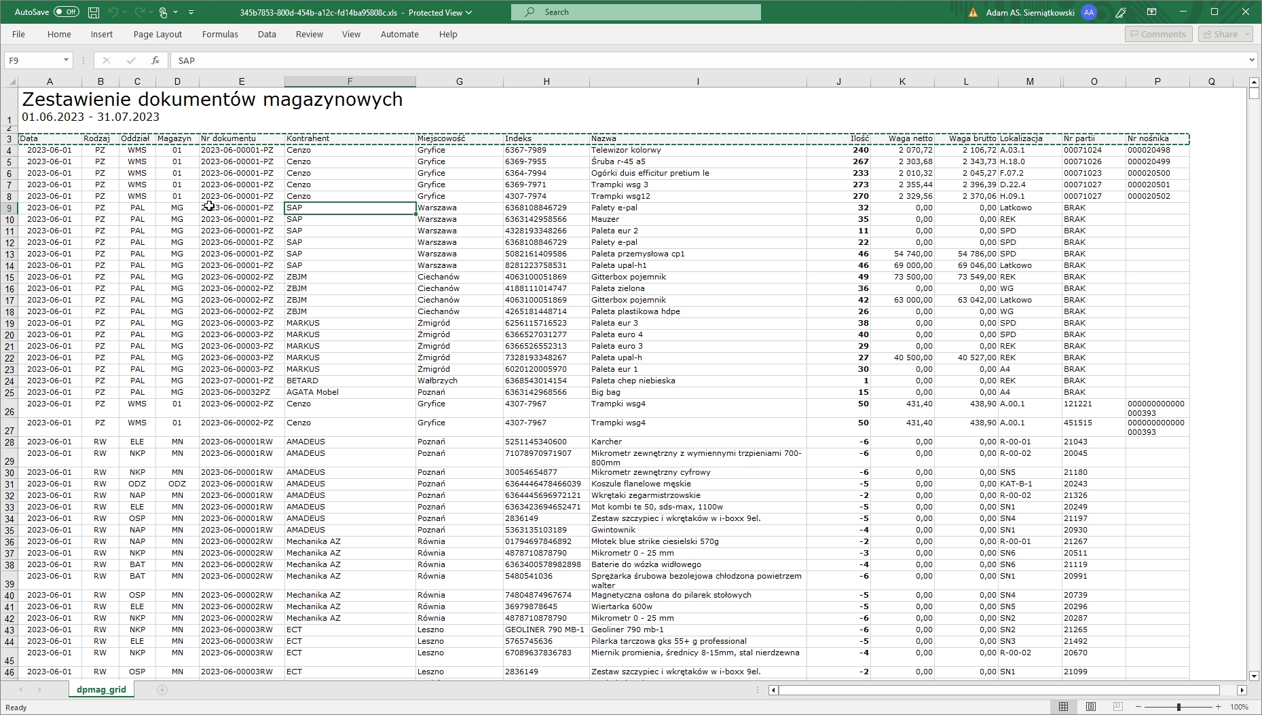
Task: Open Customize Quick Access Toolbar dropdown
Action: click(191, 12)
